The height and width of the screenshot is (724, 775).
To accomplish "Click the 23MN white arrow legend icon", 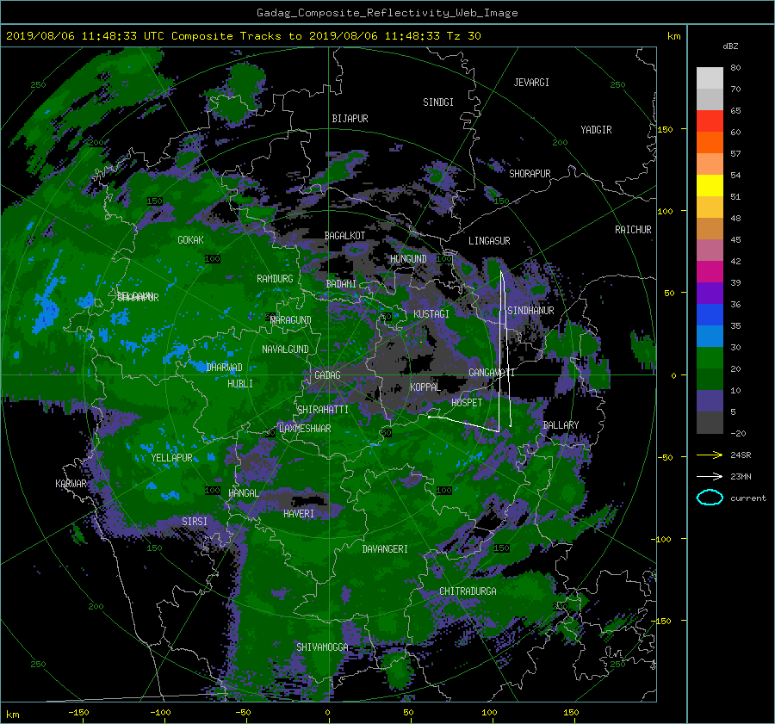I will pyautogui.click(x=710, y=476).
